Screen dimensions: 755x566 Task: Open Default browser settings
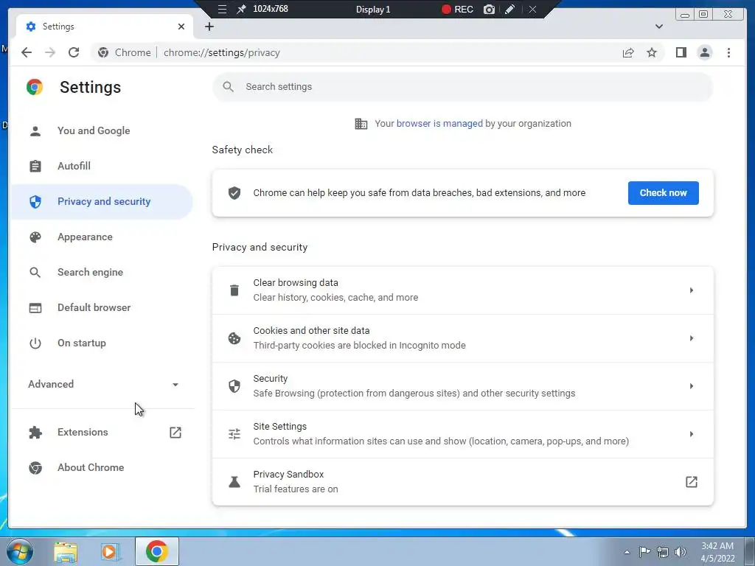point(101,307)
